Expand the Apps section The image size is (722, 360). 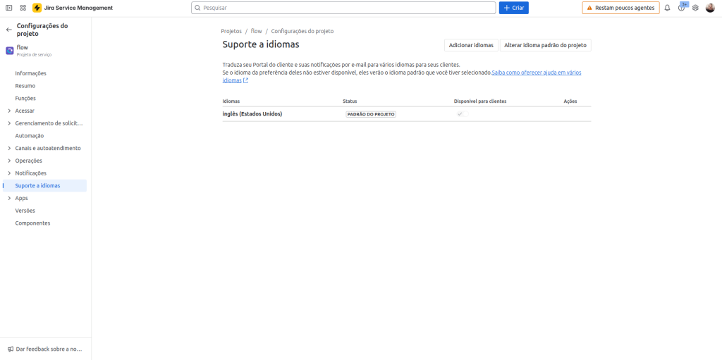click(9, 198)
